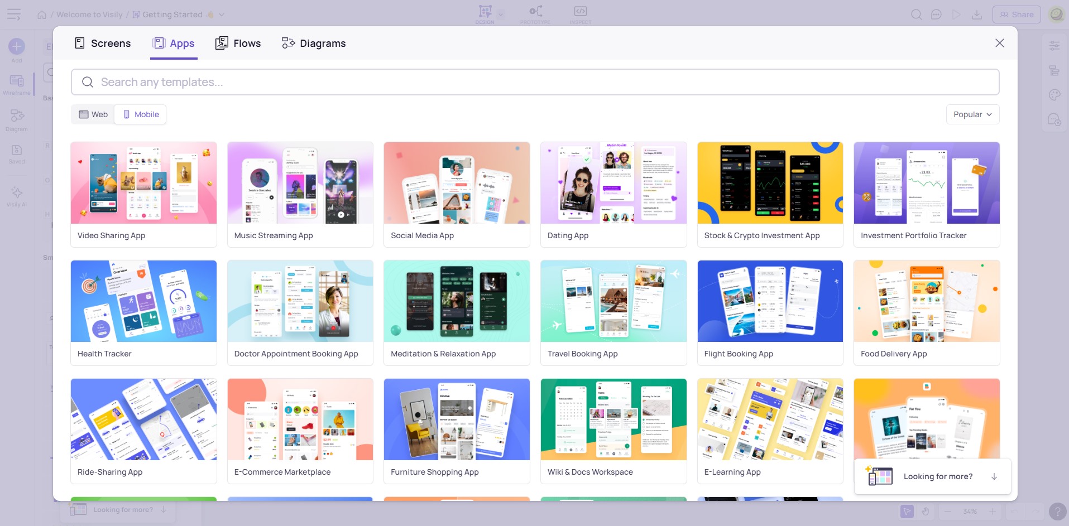
Task: Open the Diagram panel in sidebar
Action: tap(17, 120)
